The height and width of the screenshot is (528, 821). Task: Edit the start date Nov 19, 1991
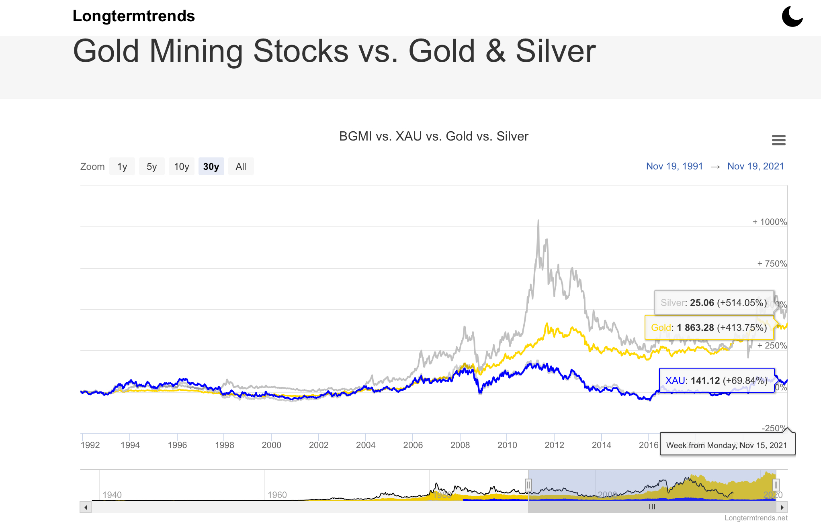pos(674,166)
